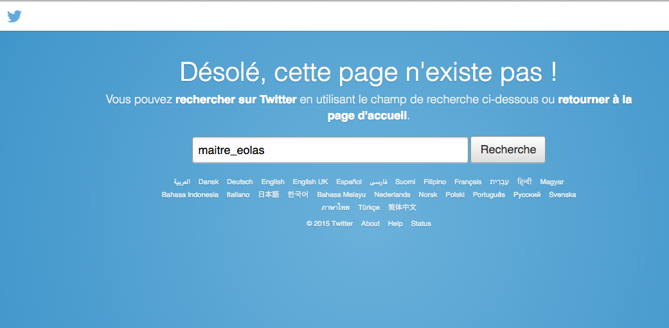This screenshot has width=669, height=328.
Task: Open the Help footer link
Action: pyautogui.click(x=395, y=223)
